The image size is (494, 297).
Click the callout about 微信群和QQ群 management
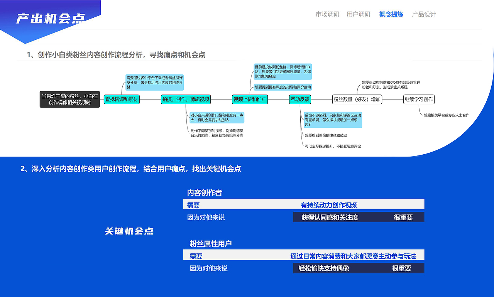click(x=391, y=84)
